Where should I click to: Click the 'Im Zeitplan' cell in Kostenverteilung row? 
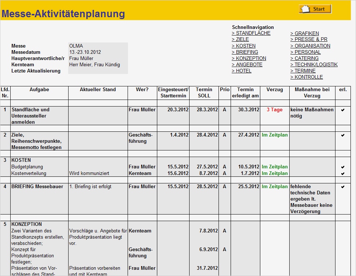click(x=275, y=174)
